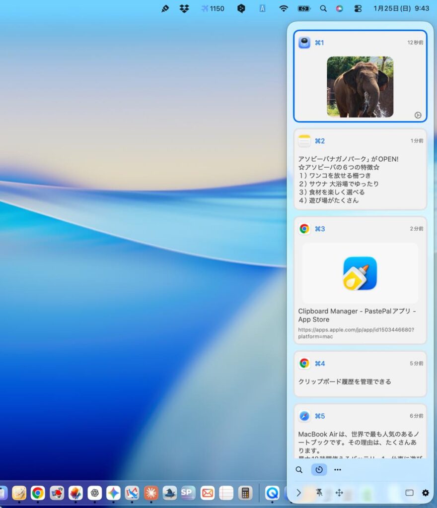Select the clipboard history clock button
The image size is (437, 508).
click(x=319, y=470)
